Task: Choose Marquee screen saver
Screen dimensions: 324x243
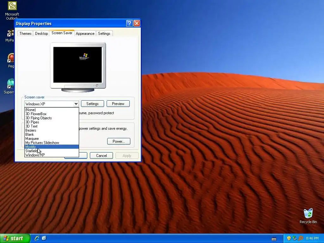Action: pos(52,139)
